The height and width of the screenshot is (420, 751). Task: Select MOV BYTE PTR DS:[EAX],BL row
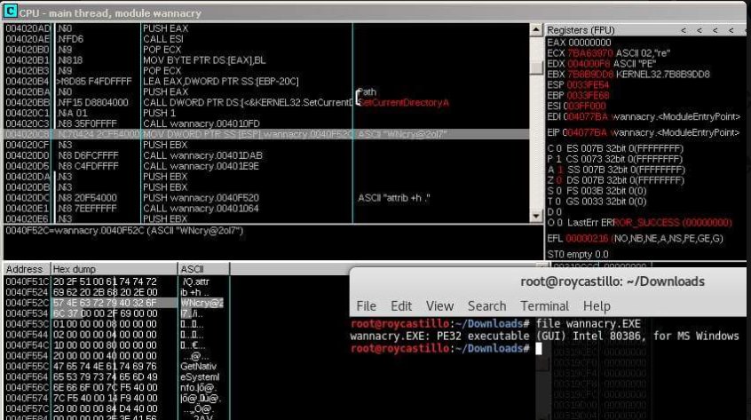click(266, 60)
